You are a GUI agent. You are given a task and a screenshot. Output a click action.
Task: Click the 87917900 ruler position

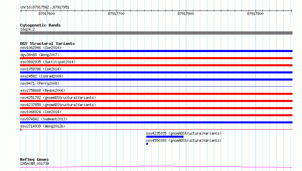[x=255, y=14]
